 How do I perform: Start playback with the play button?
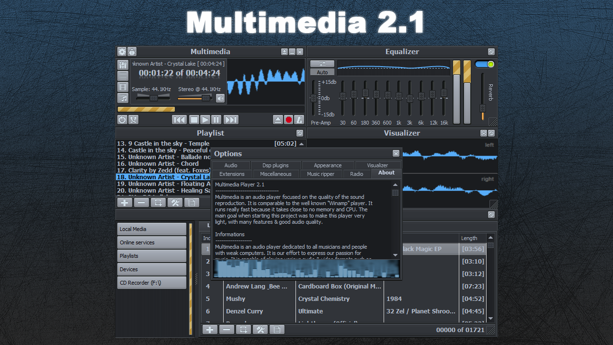[205, 120]
